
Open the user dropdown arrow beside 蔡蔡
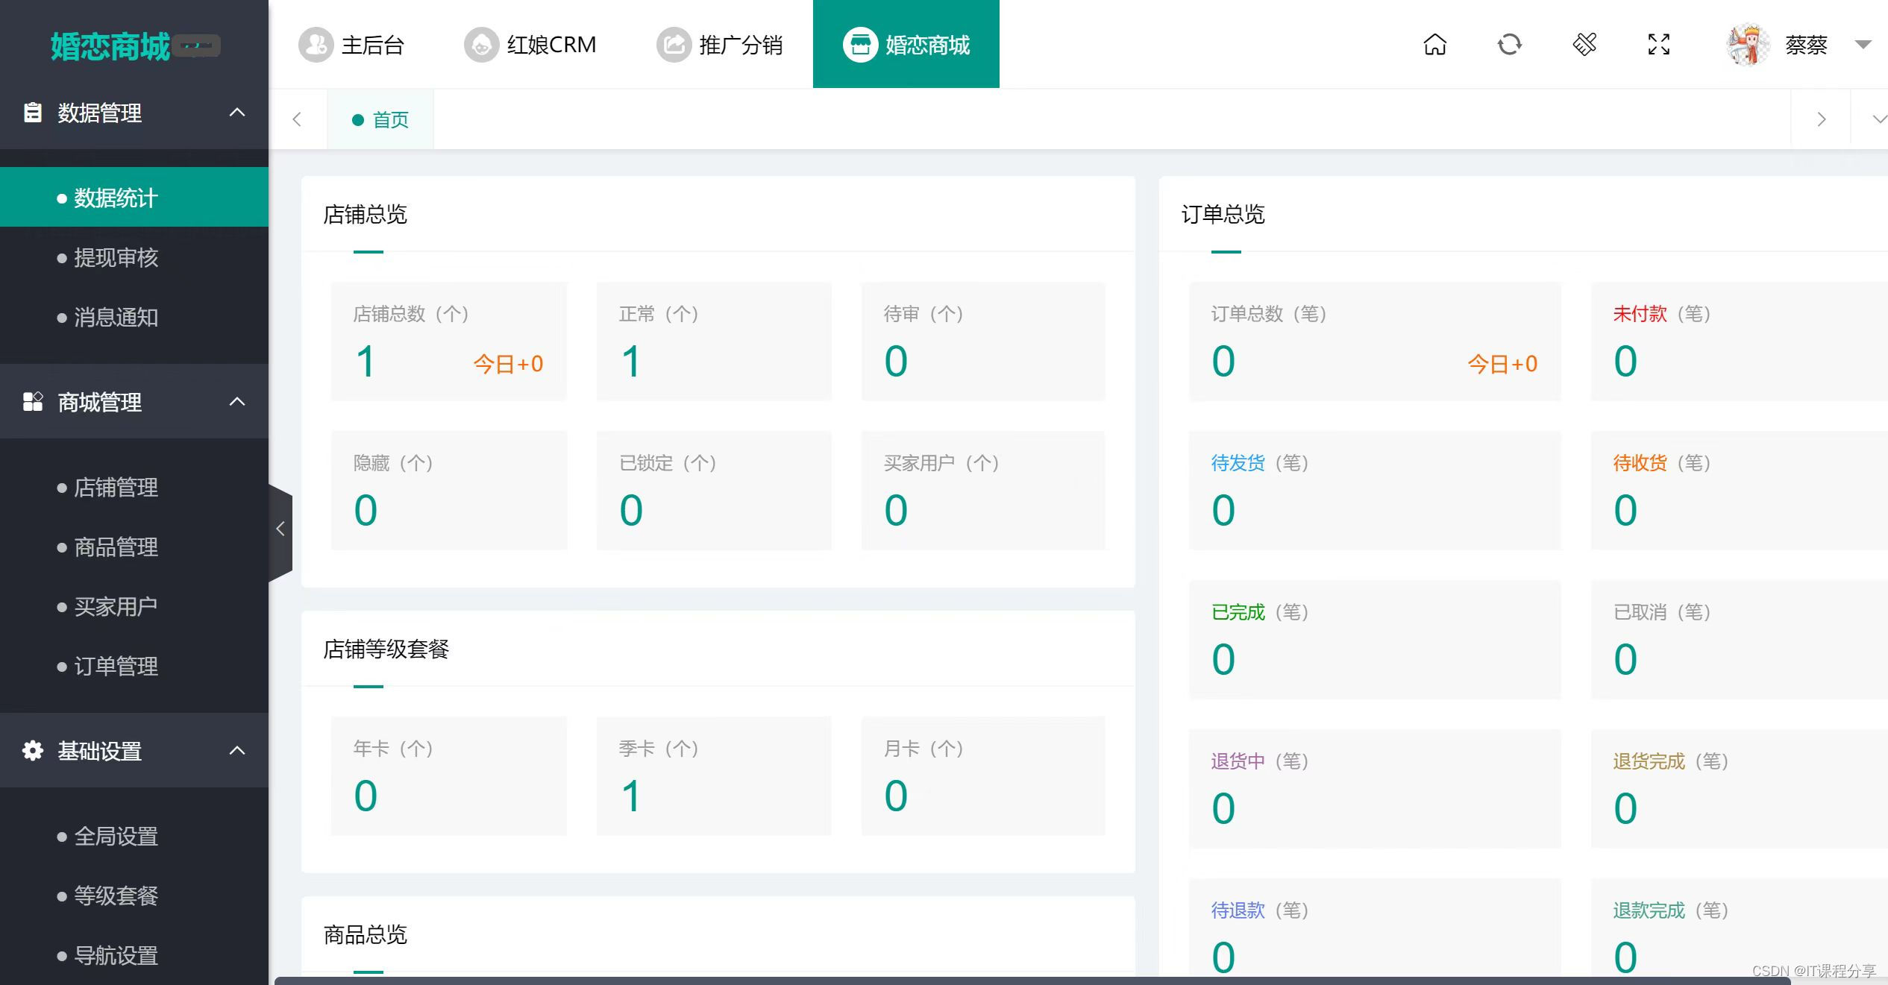[x=1863, y=45]
